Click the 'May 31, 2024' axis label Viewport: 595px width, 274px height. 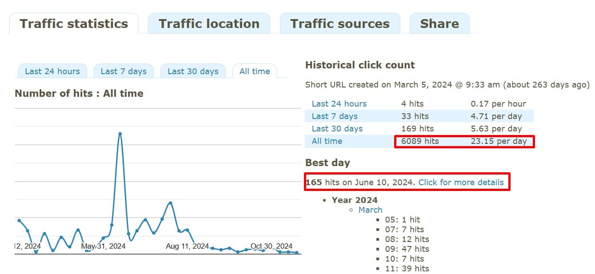pyautogui.click(x=103, y=246)
